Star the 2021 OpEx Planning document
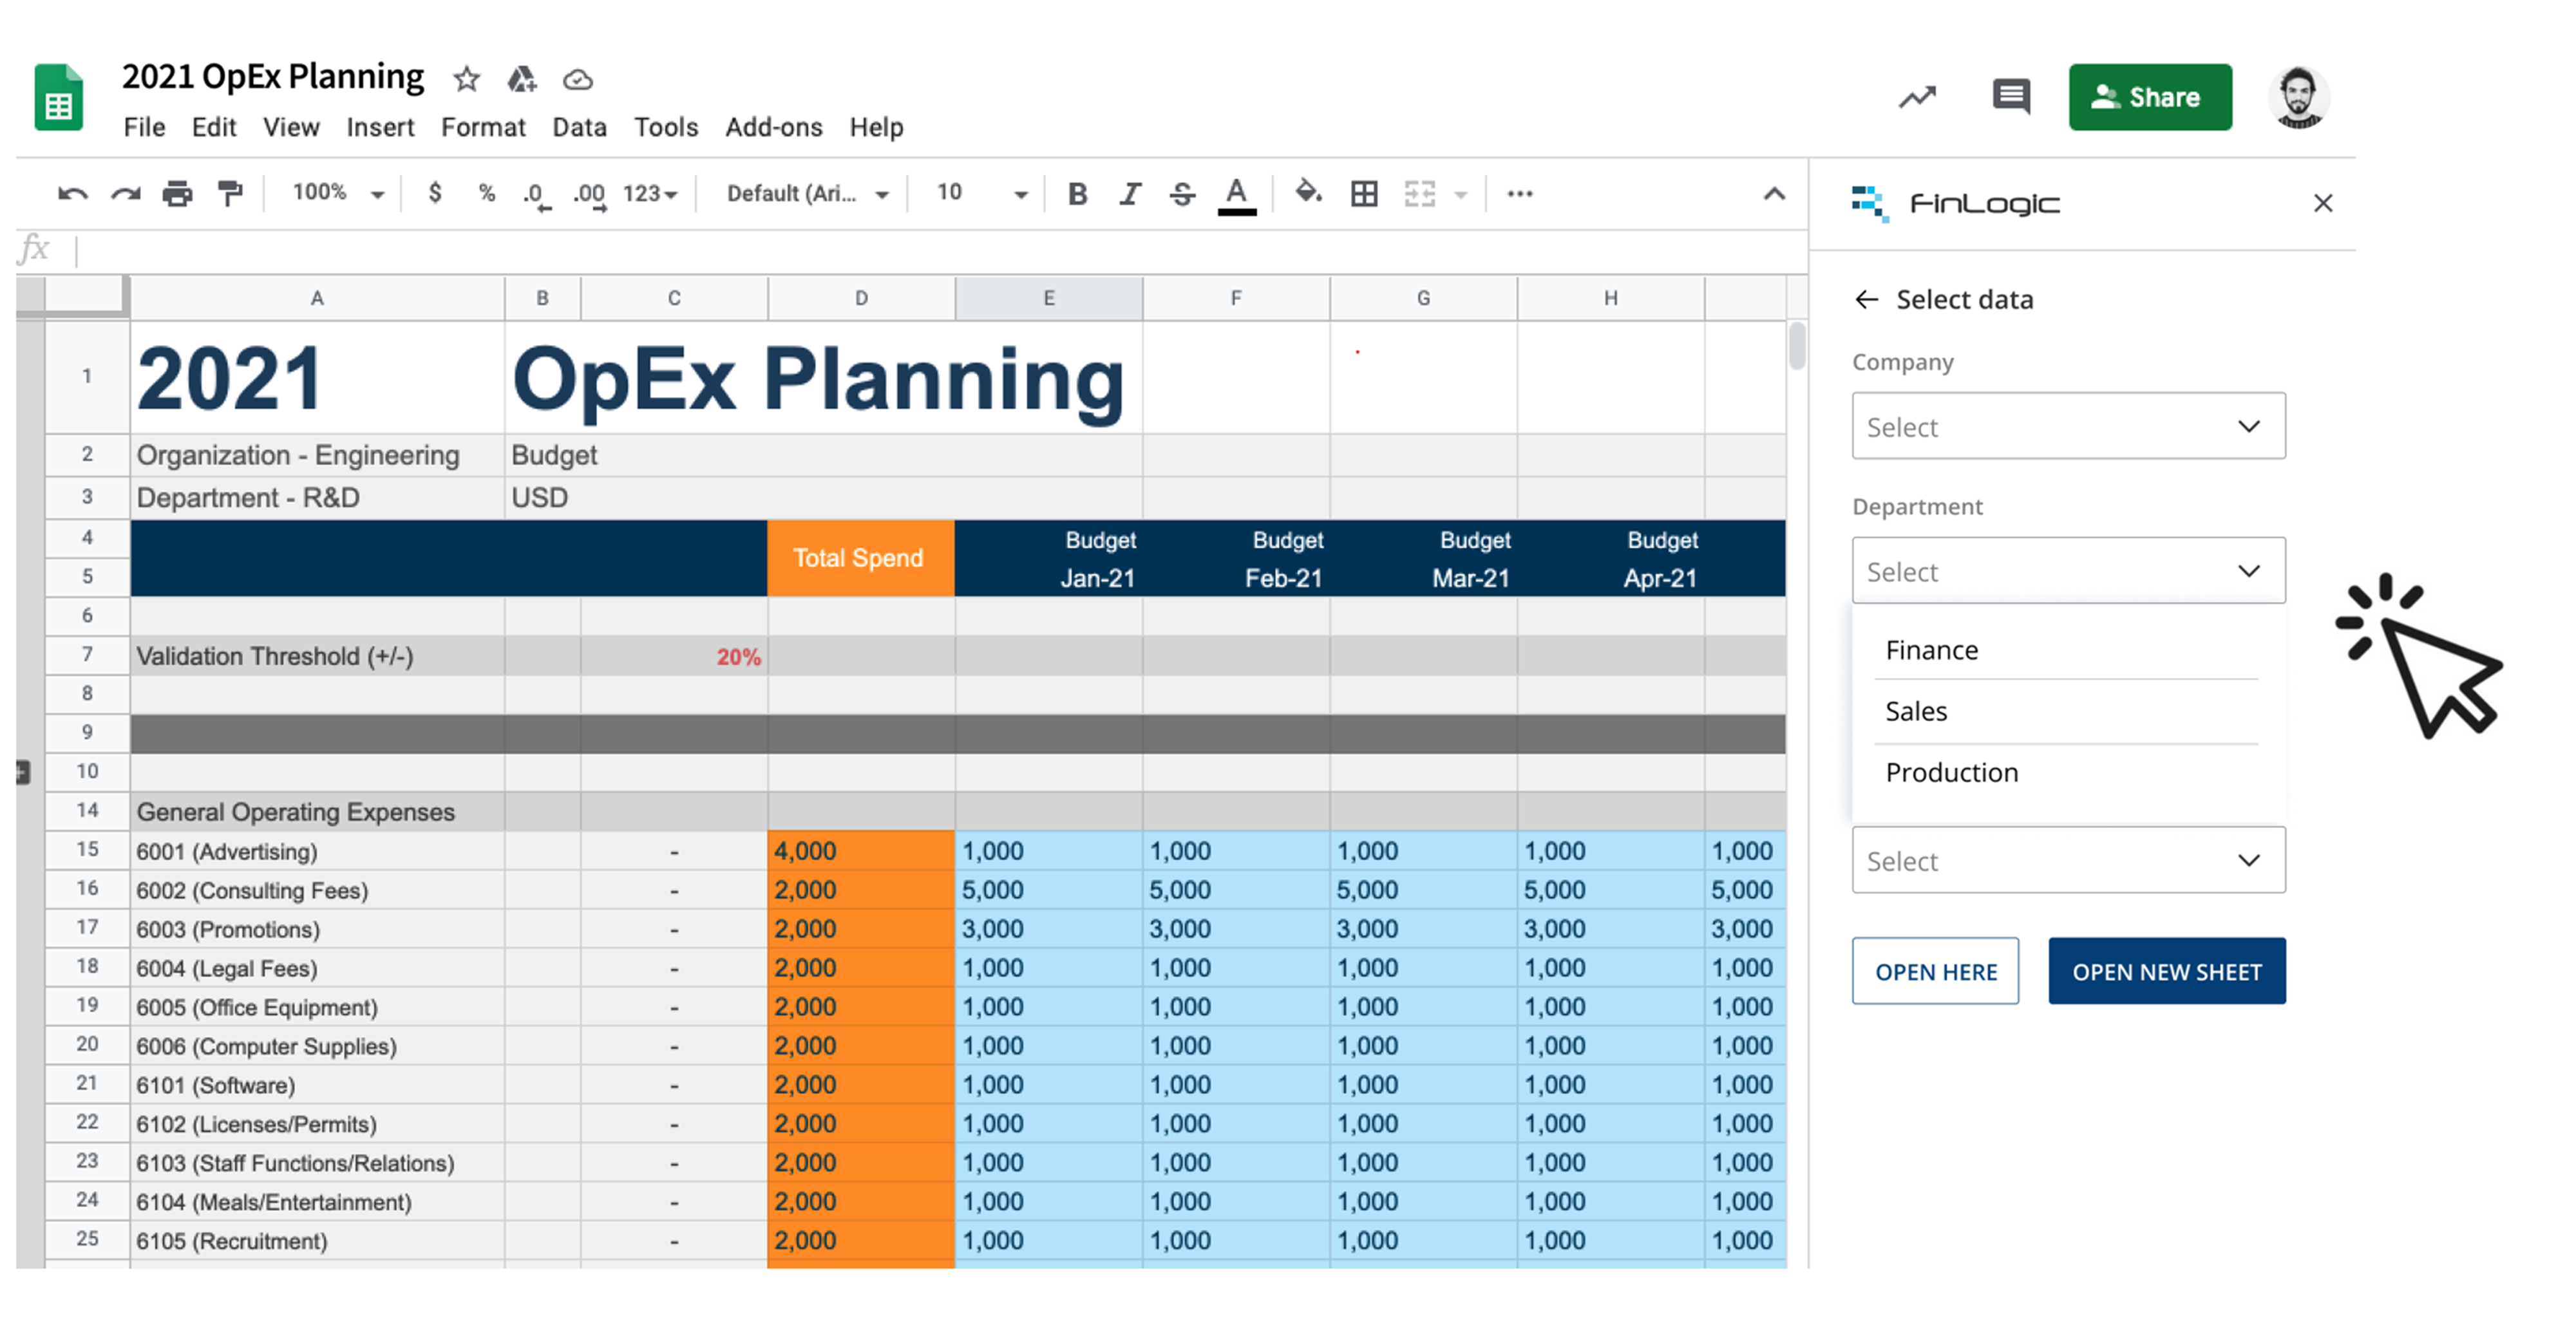This screenshot has width=2576, height=1332. coord(466,79)
